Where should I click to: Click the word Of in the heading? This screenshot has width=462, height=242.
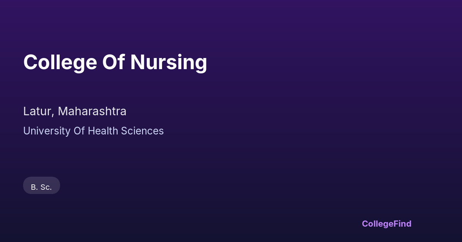pos(114,62)
